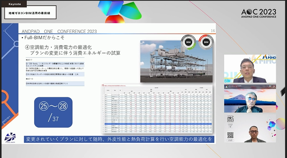Click the colorful 3D shapes graphic at top
Viewport: 287px width, 158px height.
pyautogui.click(x=120, y=12)
